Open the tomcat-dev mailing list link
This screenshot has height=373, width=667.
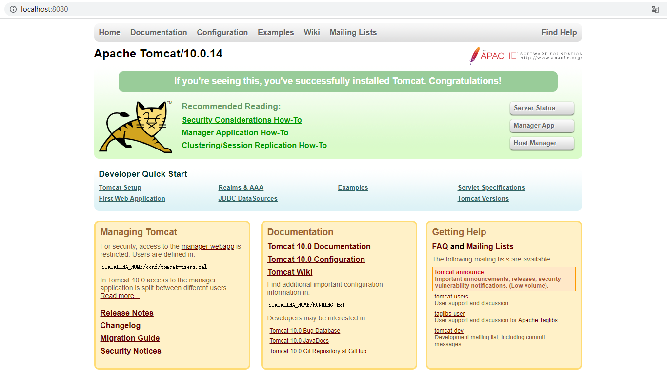point(449,331)
